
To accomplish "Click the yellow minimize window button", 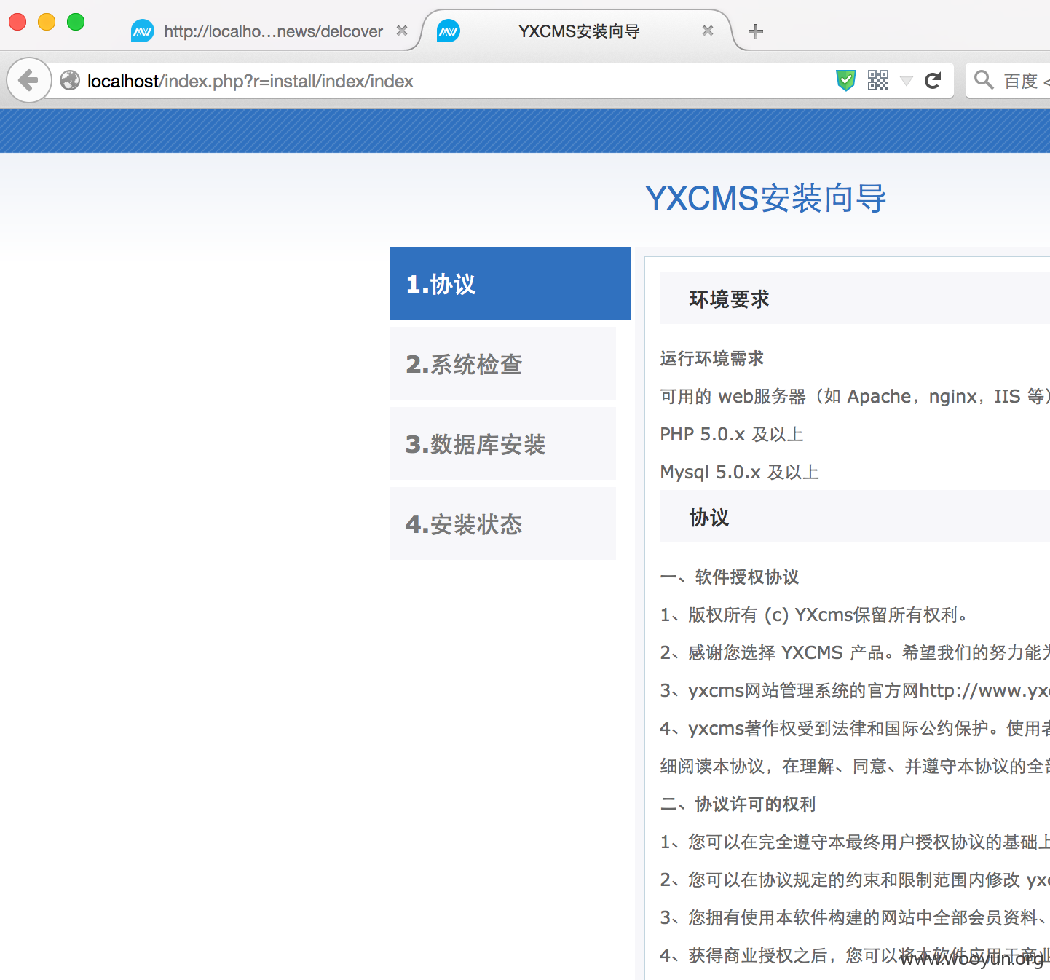I will (x=47, y=22).
